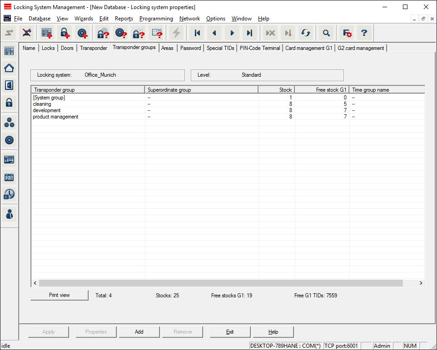This screenshot has height=350, width=437.
Task: Open search with the magnifier icon
Action: [x=326, y=33]
